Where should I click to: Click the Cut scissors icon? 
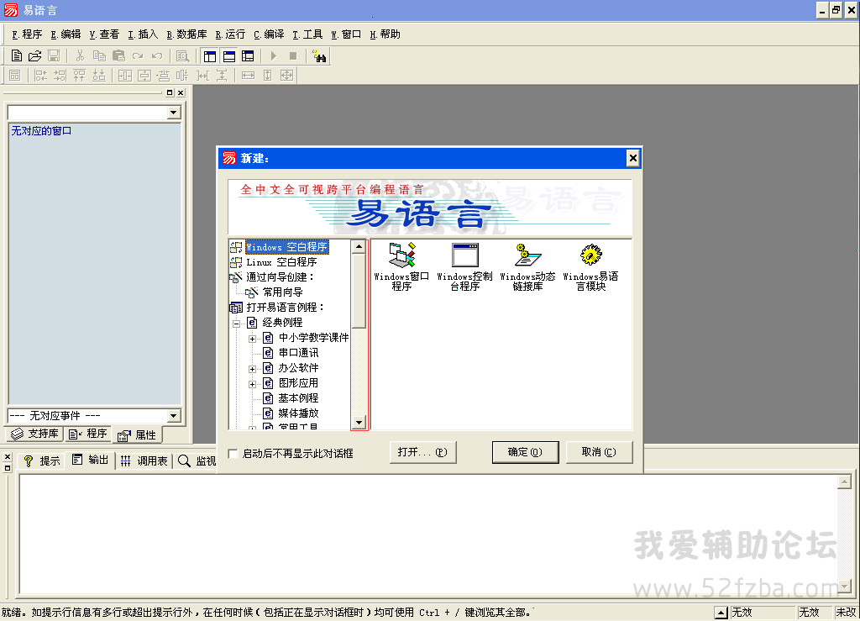(x=80, y=56)
